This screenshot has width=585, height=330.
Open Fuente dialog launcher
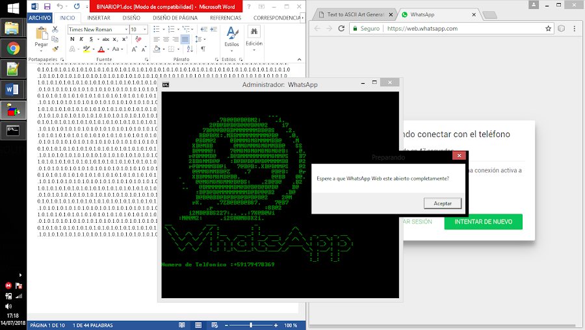(147, 59)
